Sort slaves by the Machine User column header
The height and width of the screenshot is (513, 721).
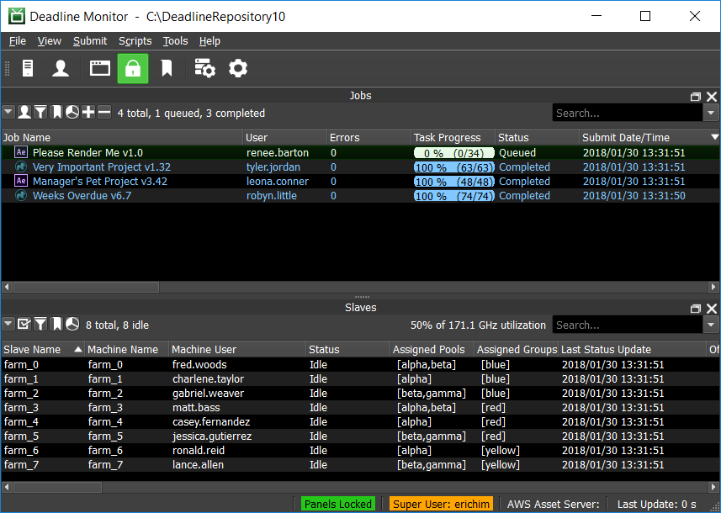237,349
